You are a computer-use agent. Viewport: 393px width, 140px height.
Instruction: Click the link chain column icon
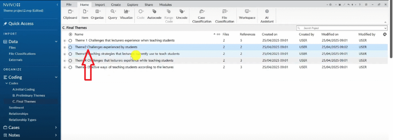[x=218, y=34]
